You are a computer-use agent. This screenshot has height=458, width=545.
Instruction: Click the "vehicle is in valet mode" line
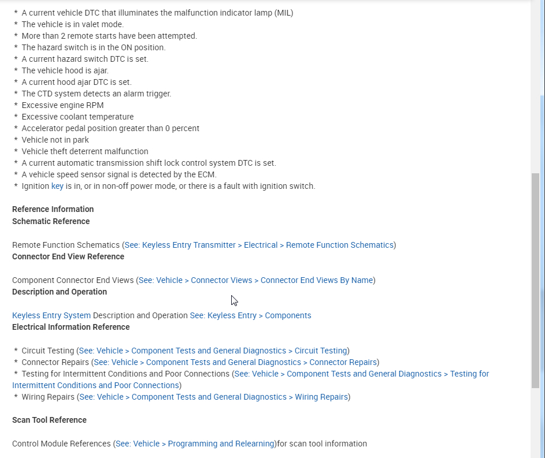(x=72, y=24)
